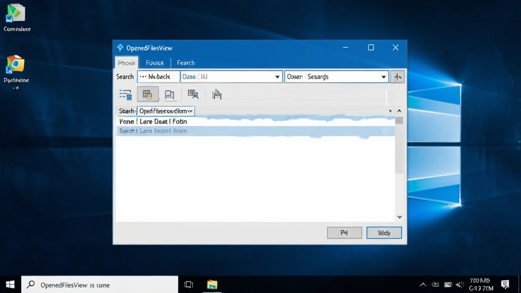
Task: Switch to the Fearch tab
Action: [186, 63]
